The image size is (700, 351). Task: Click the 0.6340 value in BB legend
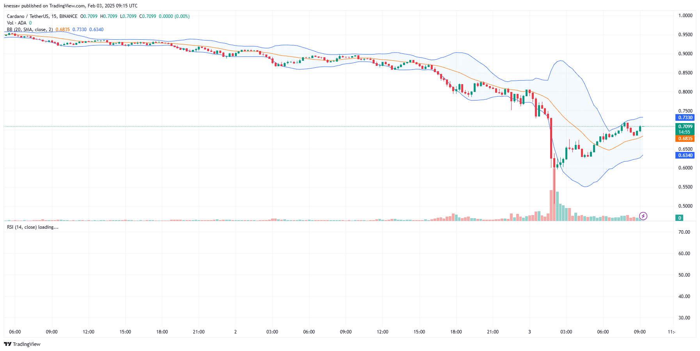pyautogui.click(x=96, y=30)
